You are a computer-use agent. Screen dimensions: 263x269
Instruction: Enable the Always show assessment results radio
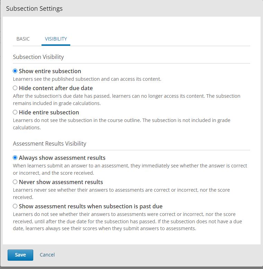pyautogui.click(x=15, y=157)
